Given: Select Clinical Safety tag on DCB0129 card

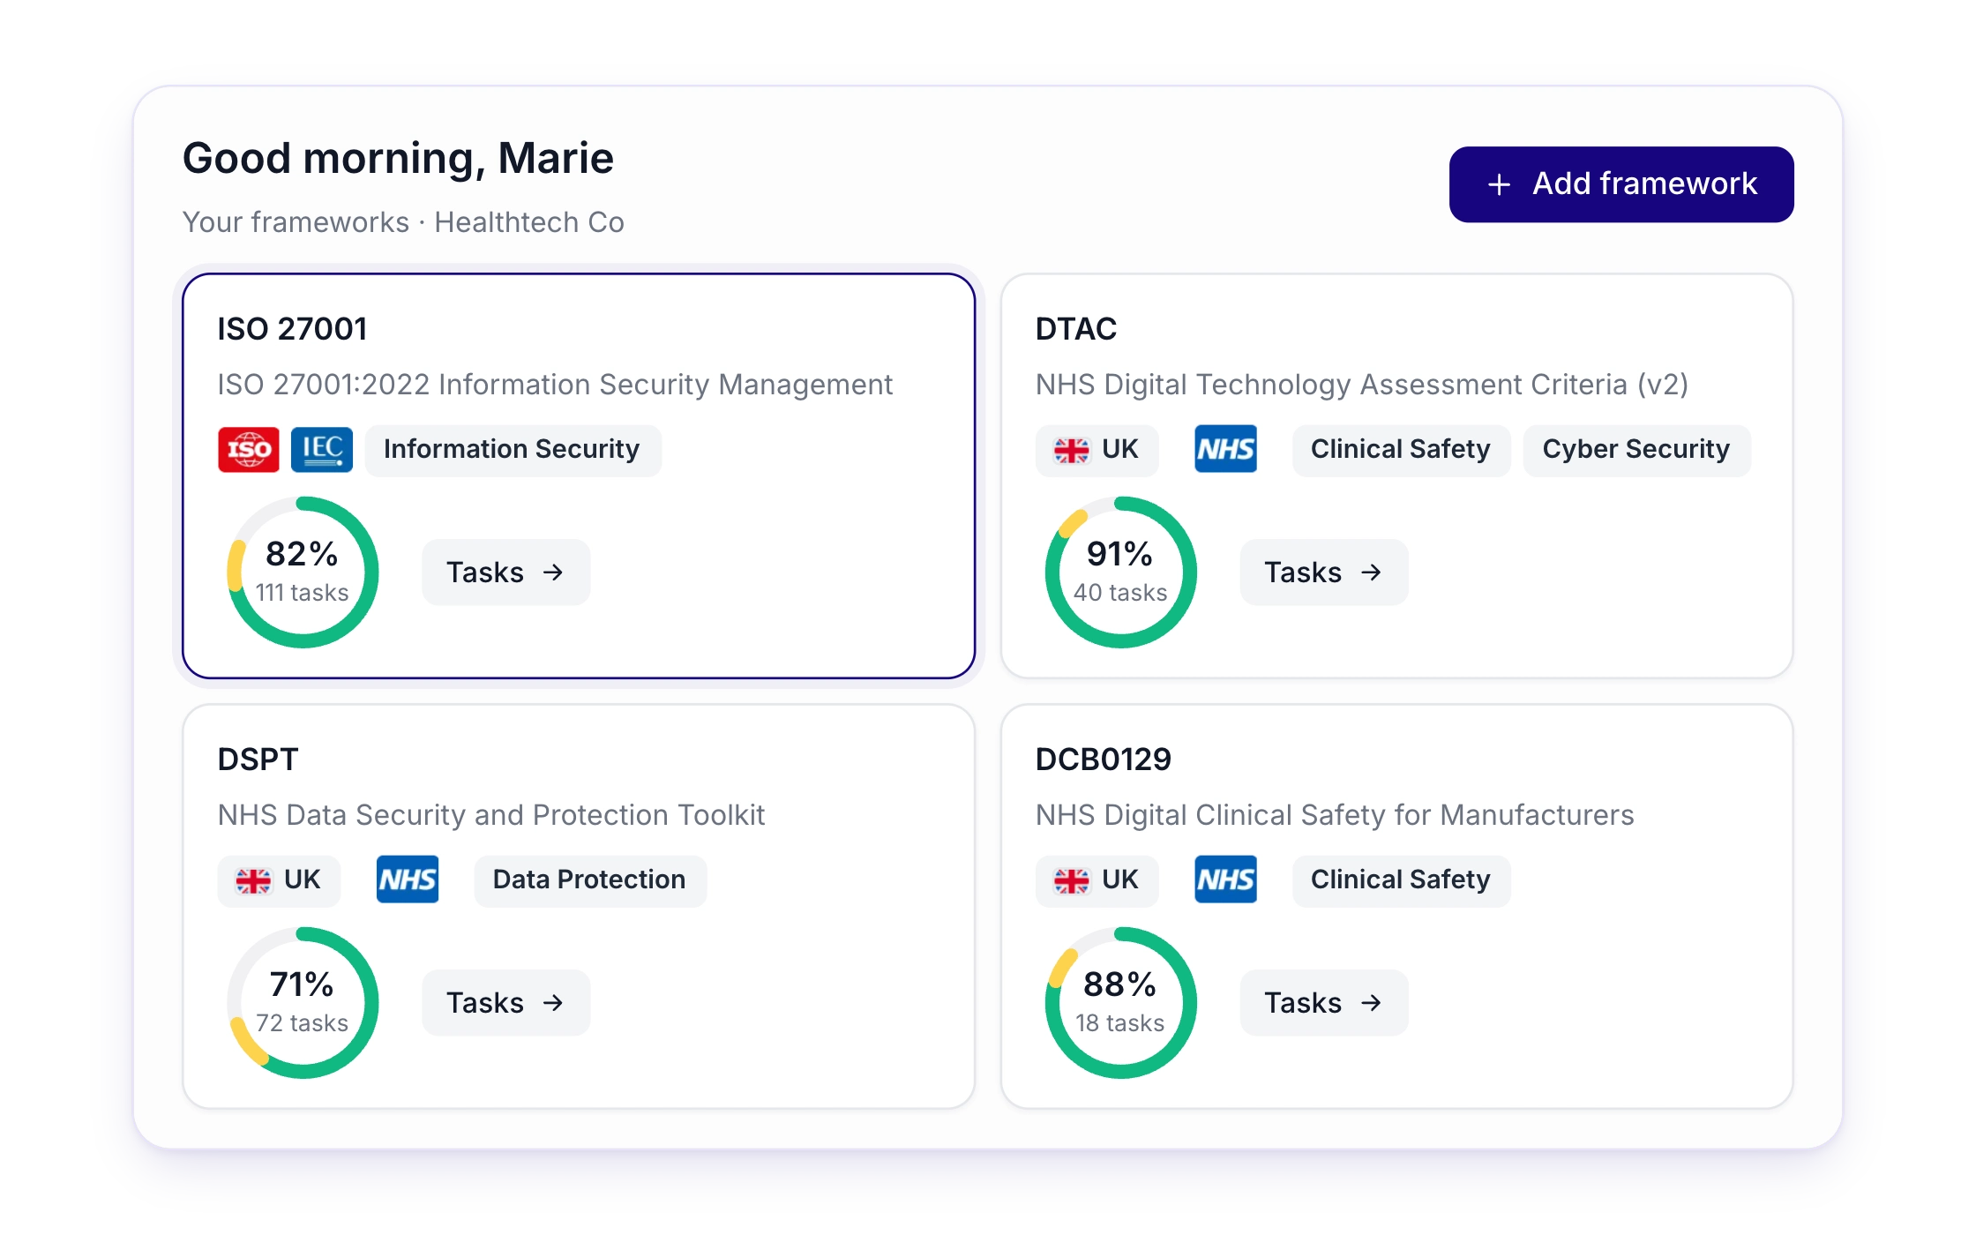Looking at the screenshot, I should [x=1401, y=879].
